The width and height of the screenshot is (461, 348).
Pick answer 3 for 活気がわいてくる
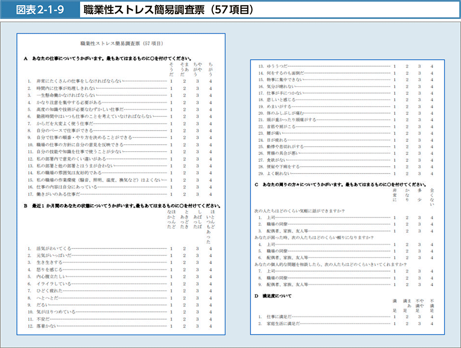tap(197, 249)
